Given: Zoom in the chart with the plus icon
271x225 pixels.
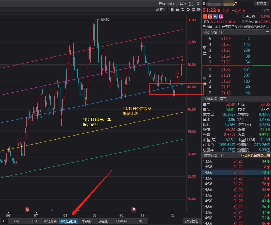Looking at the screenshot, I should 188,10.
